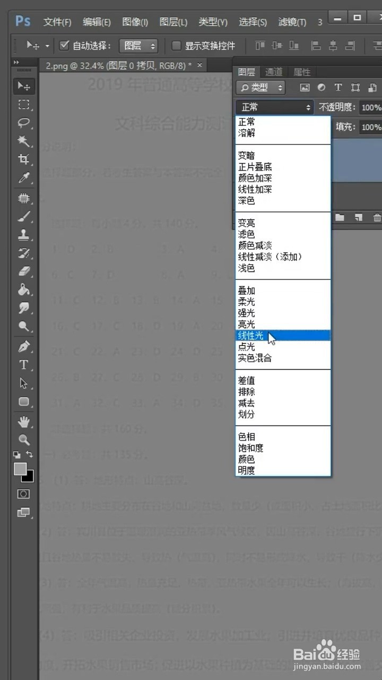This screenshot has width=382, height=680.
Task: Open the 类型 layer filter dropdown
Action: pos(260,88)
